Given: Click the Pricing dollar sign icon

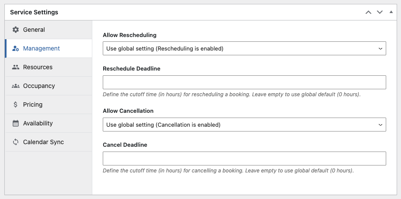Looking at the screenshot, I should coord(16,105).
